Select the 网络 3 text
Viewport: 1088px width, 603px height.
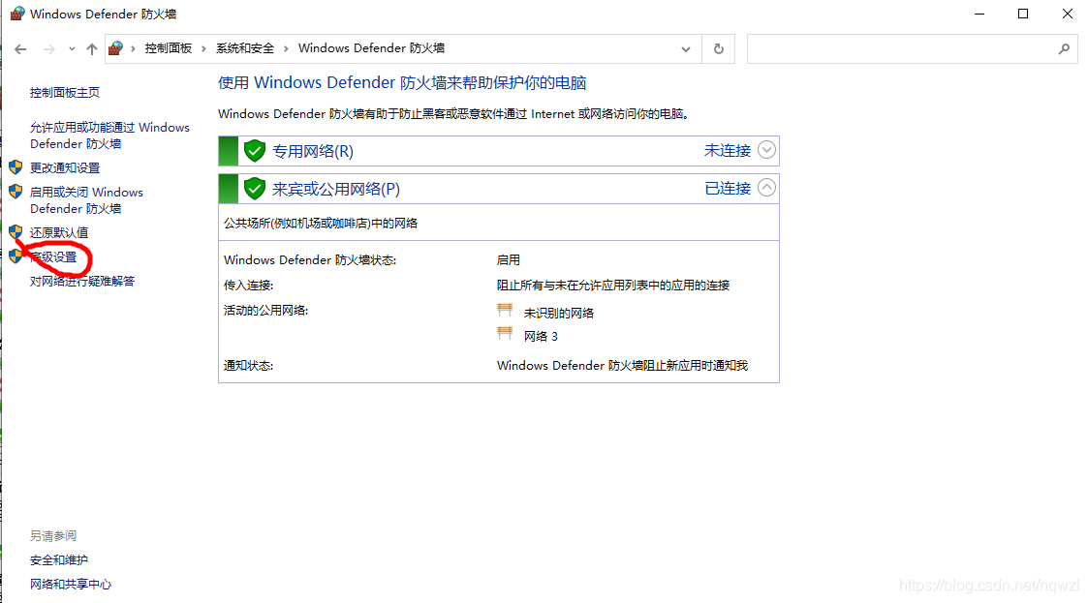pos(541,337)
